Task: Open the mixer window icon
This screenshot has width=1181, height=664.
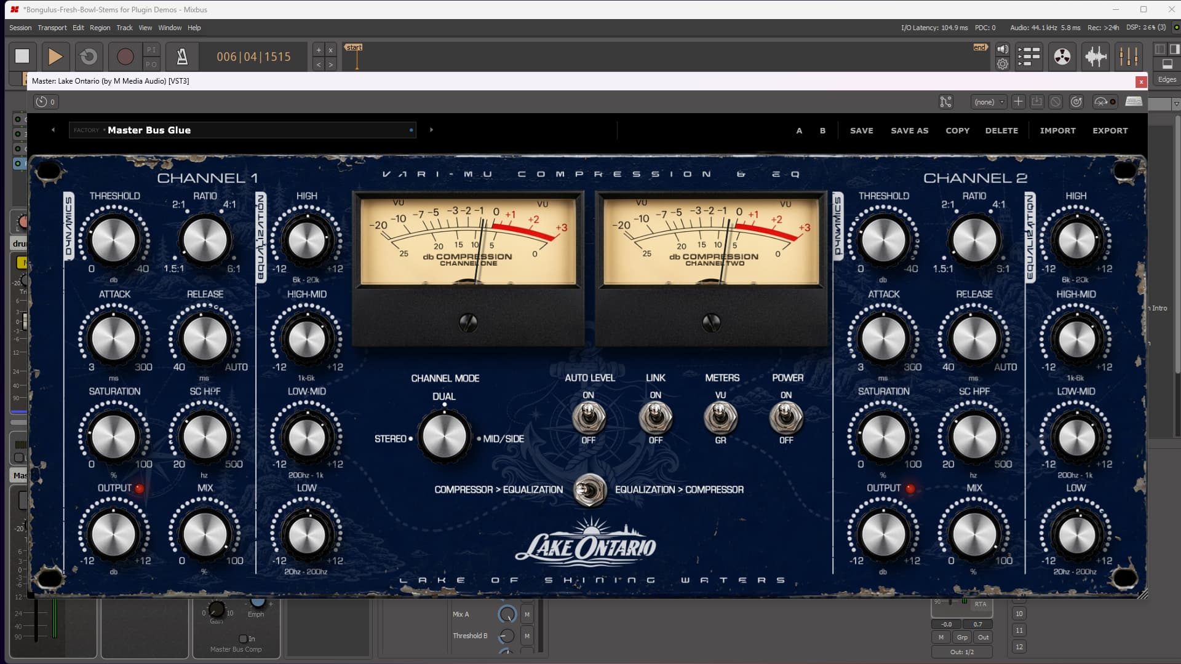Action: click(x=1129, y=57)
